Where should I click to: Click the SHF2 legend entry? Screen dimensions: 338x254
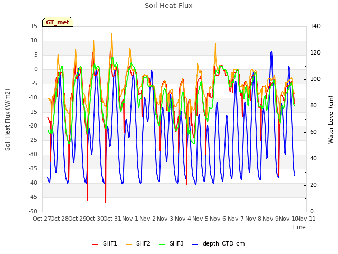[138, 243]
